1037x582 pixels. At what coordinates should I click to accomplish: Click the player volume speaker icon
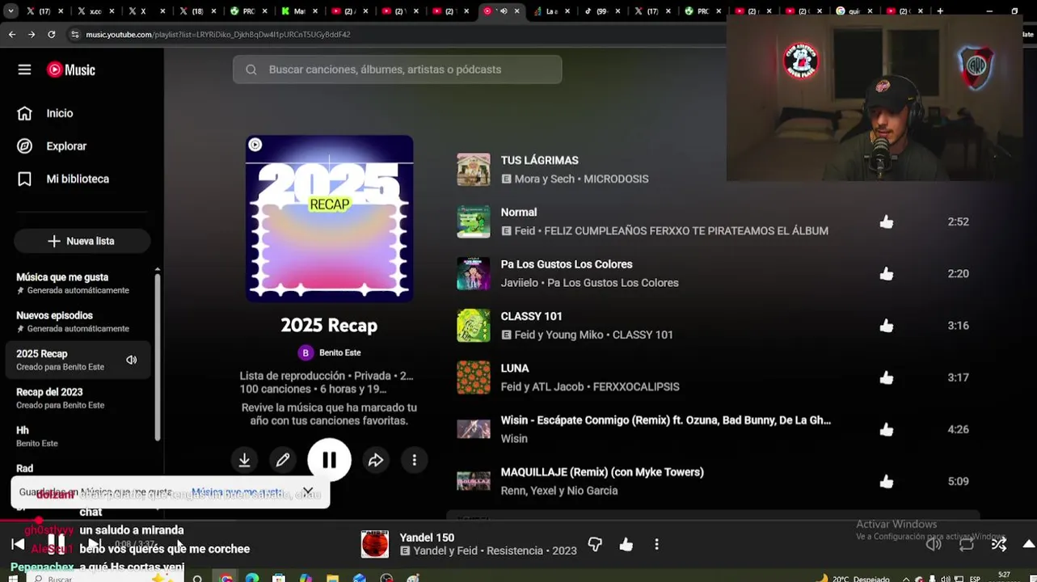click(x=934, y=544)
